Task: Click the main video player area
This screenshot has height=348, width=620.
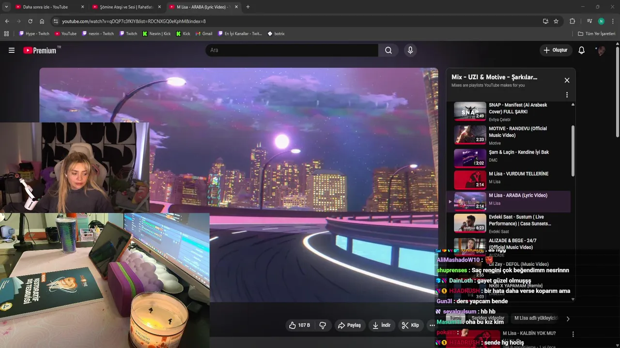Action: [239, 185]
